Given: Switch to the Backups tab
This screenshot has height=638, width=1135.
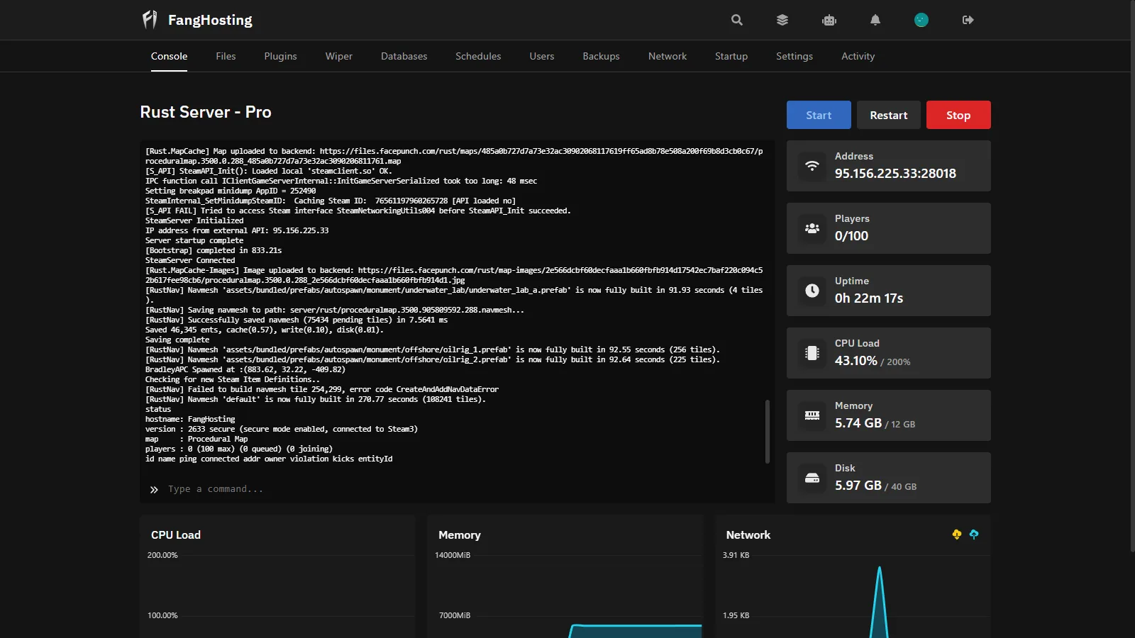Looking at the screenshot, I should click(601, 56).
